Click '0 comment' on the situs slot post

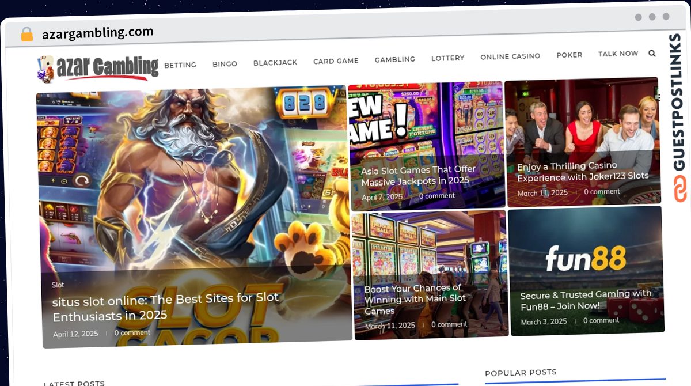[x=132, y=332]
